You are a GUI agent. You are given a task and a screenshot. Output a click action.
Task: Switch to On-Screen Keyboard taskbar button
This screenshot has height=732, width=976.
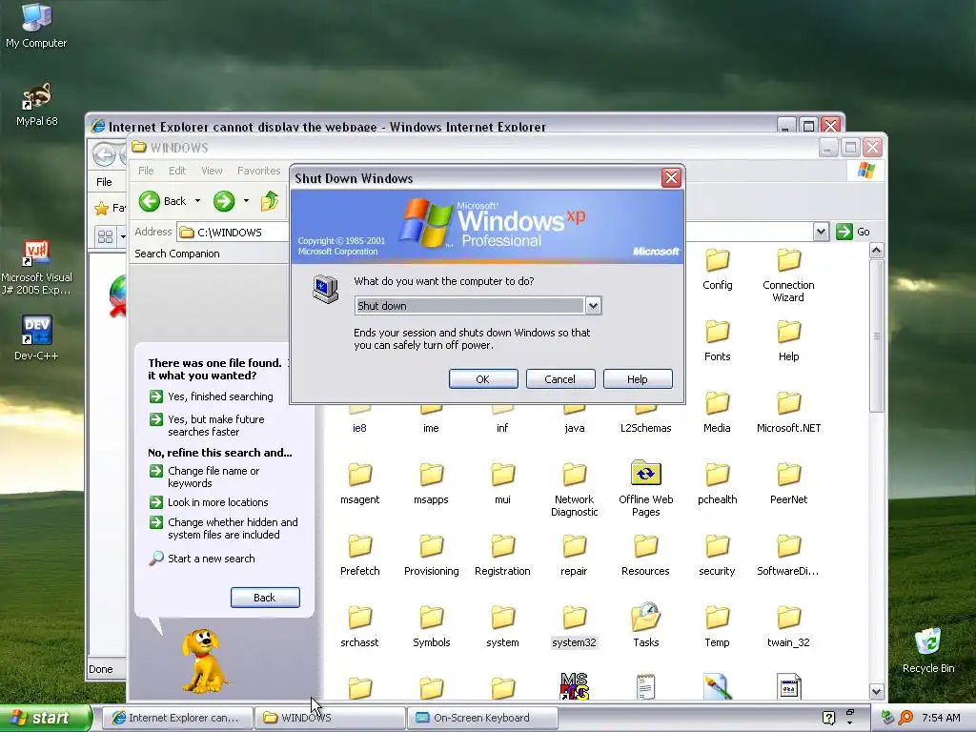(482, 718)
